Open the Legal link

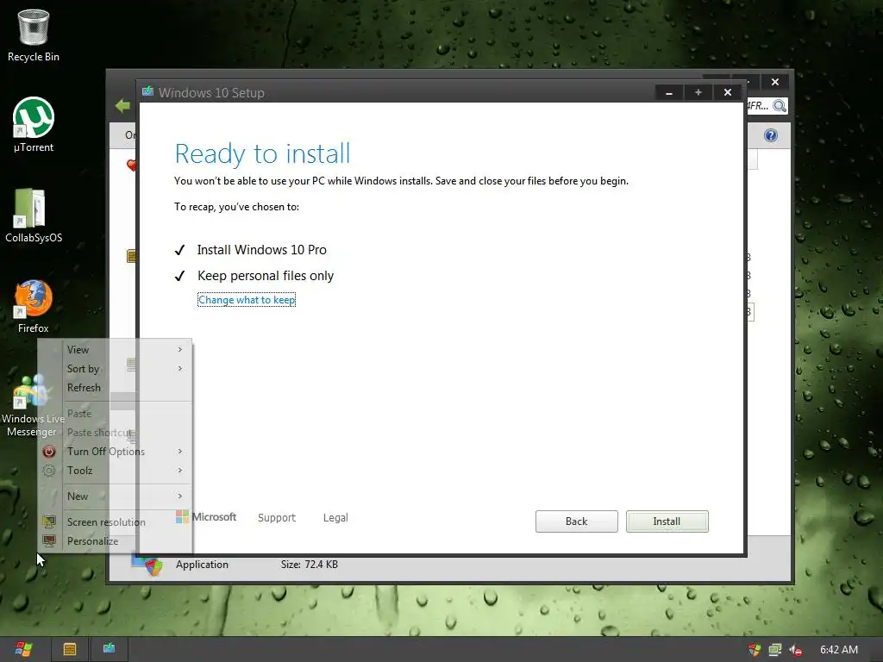(335, 518)
